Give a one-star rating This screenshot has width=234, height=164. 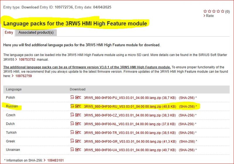[205, 11]
